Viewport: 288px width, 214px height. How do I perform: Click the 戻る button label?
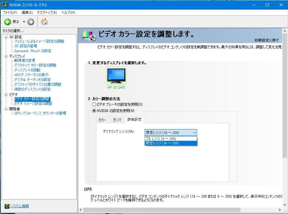pyautogui.click(x=16, y=22)
